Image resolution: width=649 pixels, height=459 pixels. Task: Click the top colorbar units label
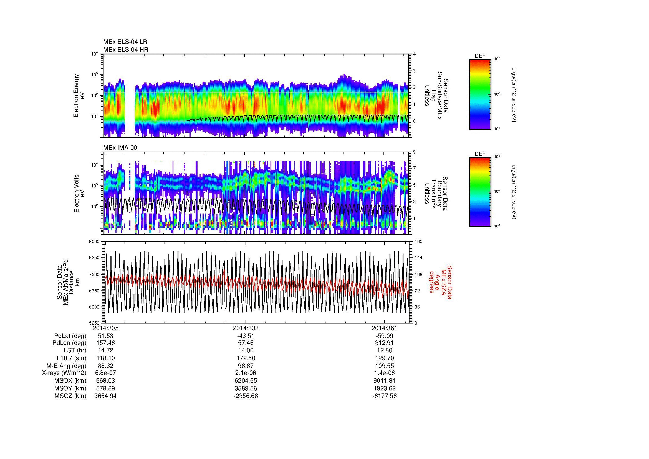tap(514, 95)
